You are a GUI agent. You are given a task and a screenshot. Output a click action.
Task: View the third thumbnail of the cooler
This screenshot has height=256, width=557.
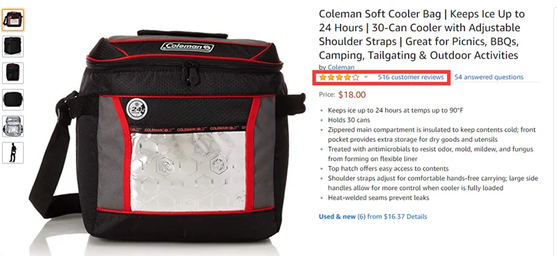click(x=13, y=73)
